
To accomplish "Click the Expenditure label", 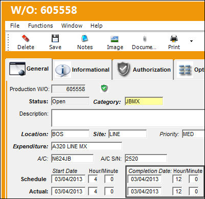I will point(31,146).
